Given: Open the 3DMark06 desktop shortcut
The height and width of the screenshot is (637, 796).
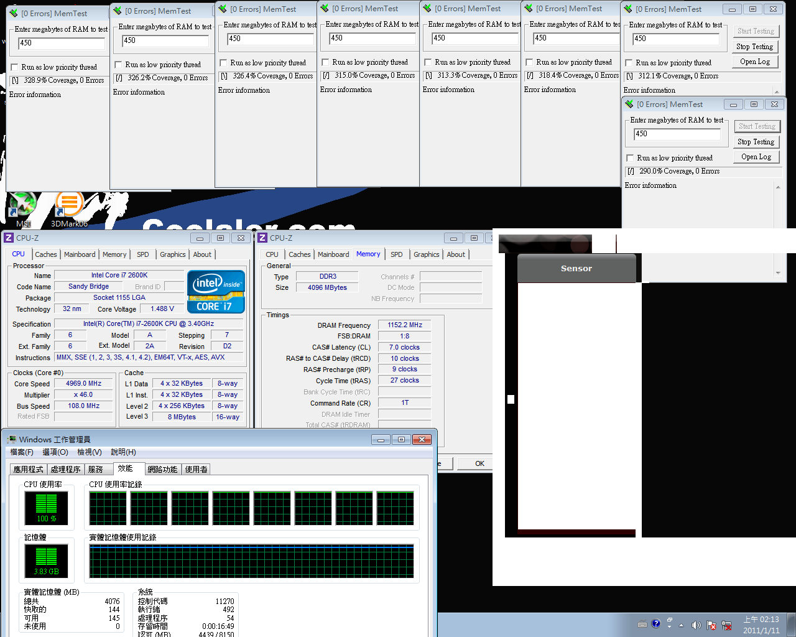Looking at the screenshot, I should [x=69, y=209].
